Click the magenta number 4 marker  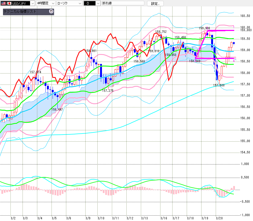234,61
